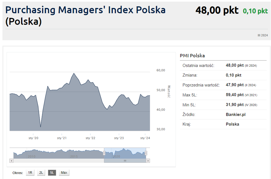Click the PMI Polska panel title
The width and height of the screenshot is (271, 179).
pos(192,56)
